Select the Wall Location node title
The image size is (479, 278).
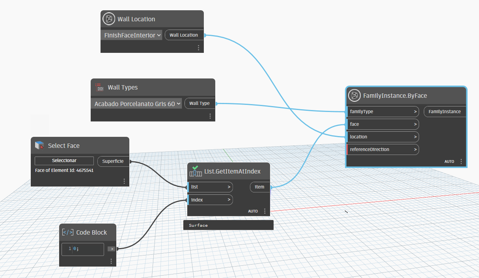[136, 19]
